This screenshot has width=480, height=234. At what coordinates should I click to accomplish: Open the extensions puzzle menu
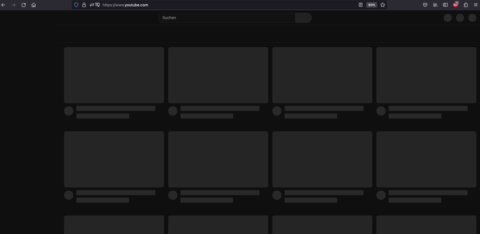tap(466, 5)
